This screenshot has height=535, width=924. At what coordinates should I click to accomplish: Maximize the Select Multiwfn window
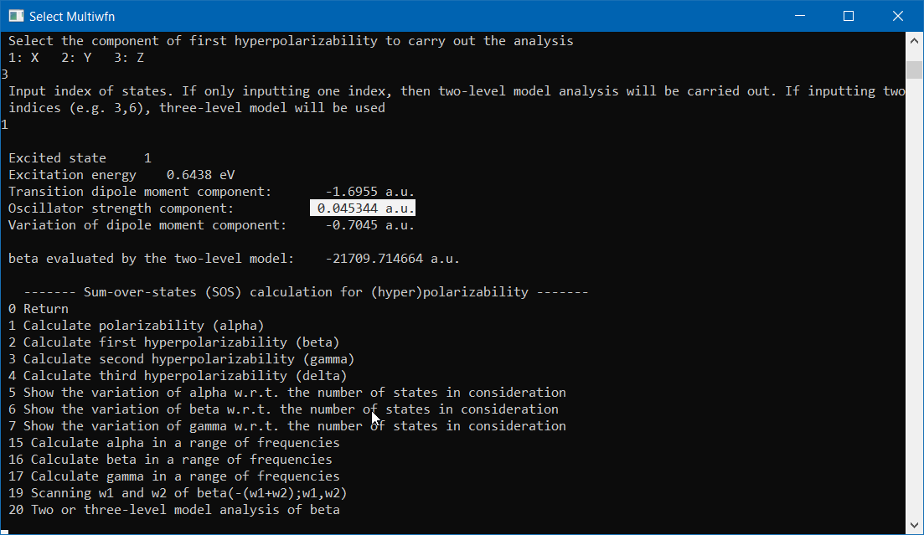(849, 16)
